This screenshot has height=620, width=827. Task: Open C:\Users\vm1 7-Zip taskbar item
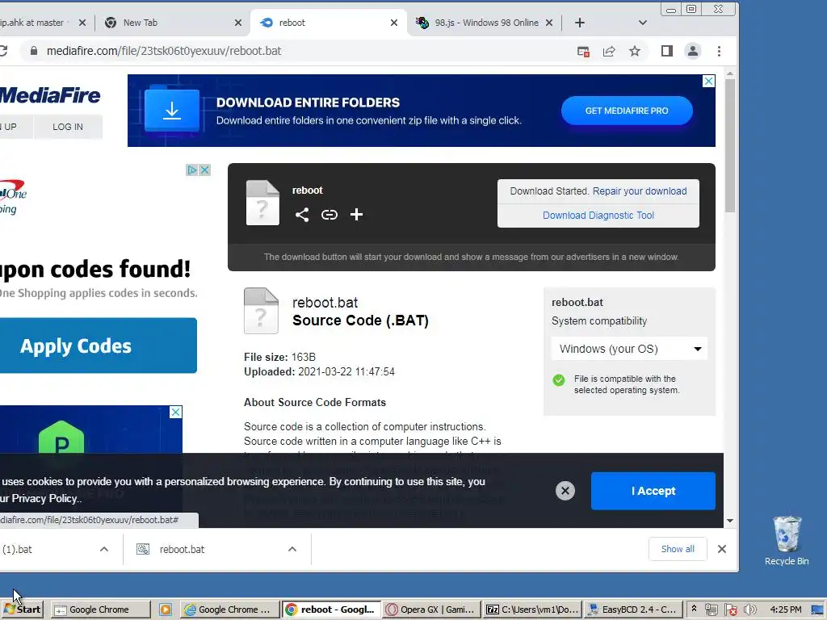coord(532,610)
